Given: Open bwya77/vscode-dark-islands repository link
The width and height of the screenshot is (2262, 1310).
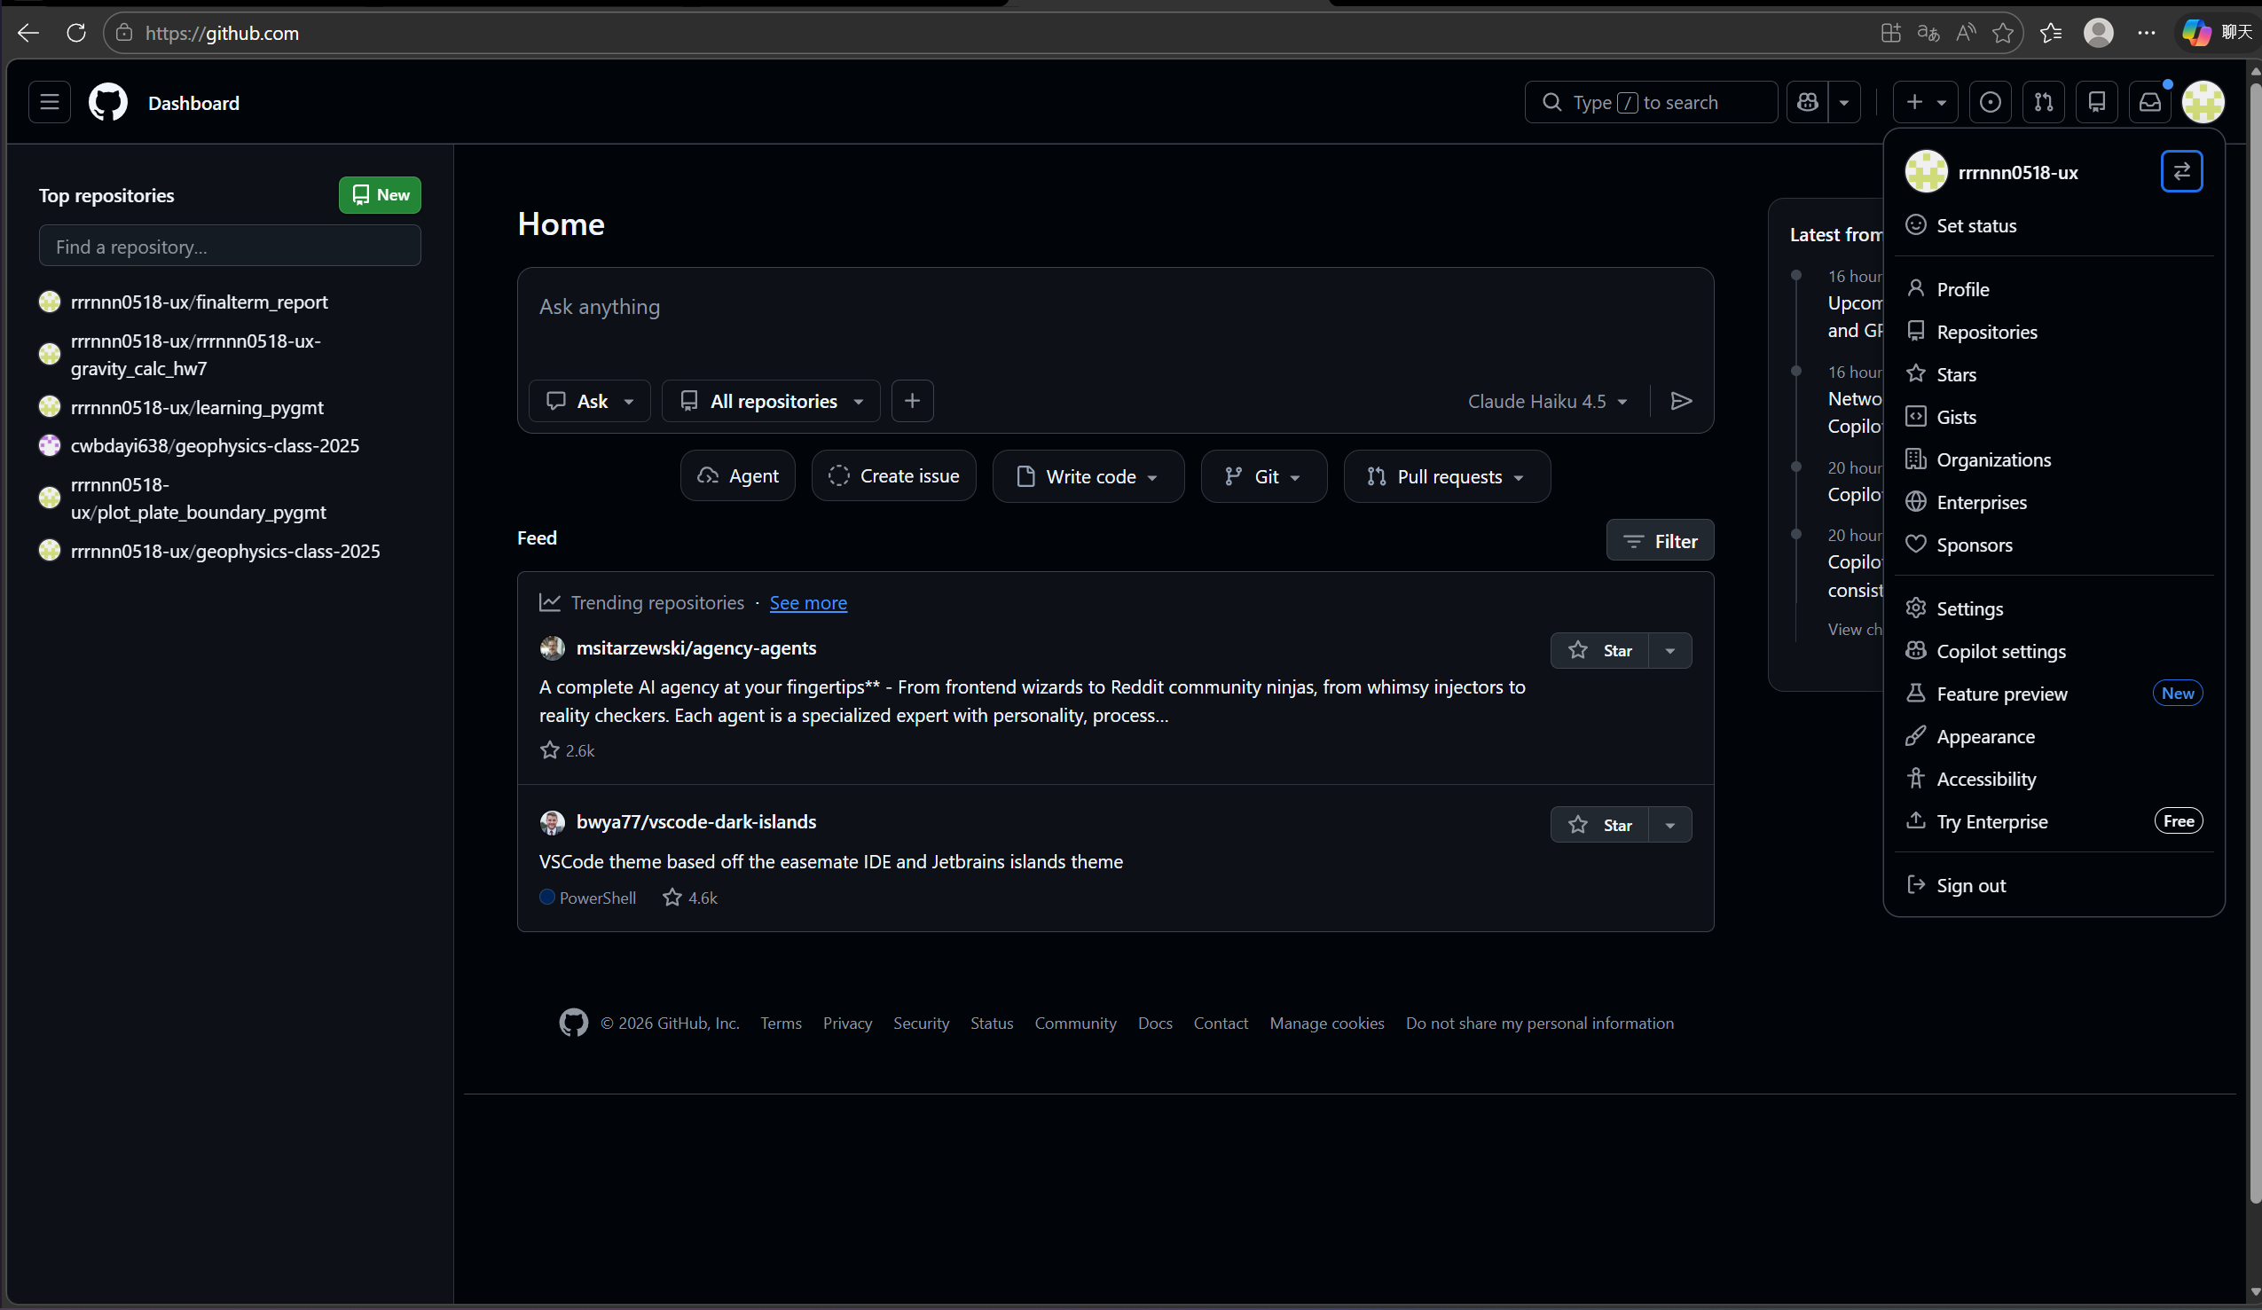Looking at the screenshot, I should tap(695, 822).
